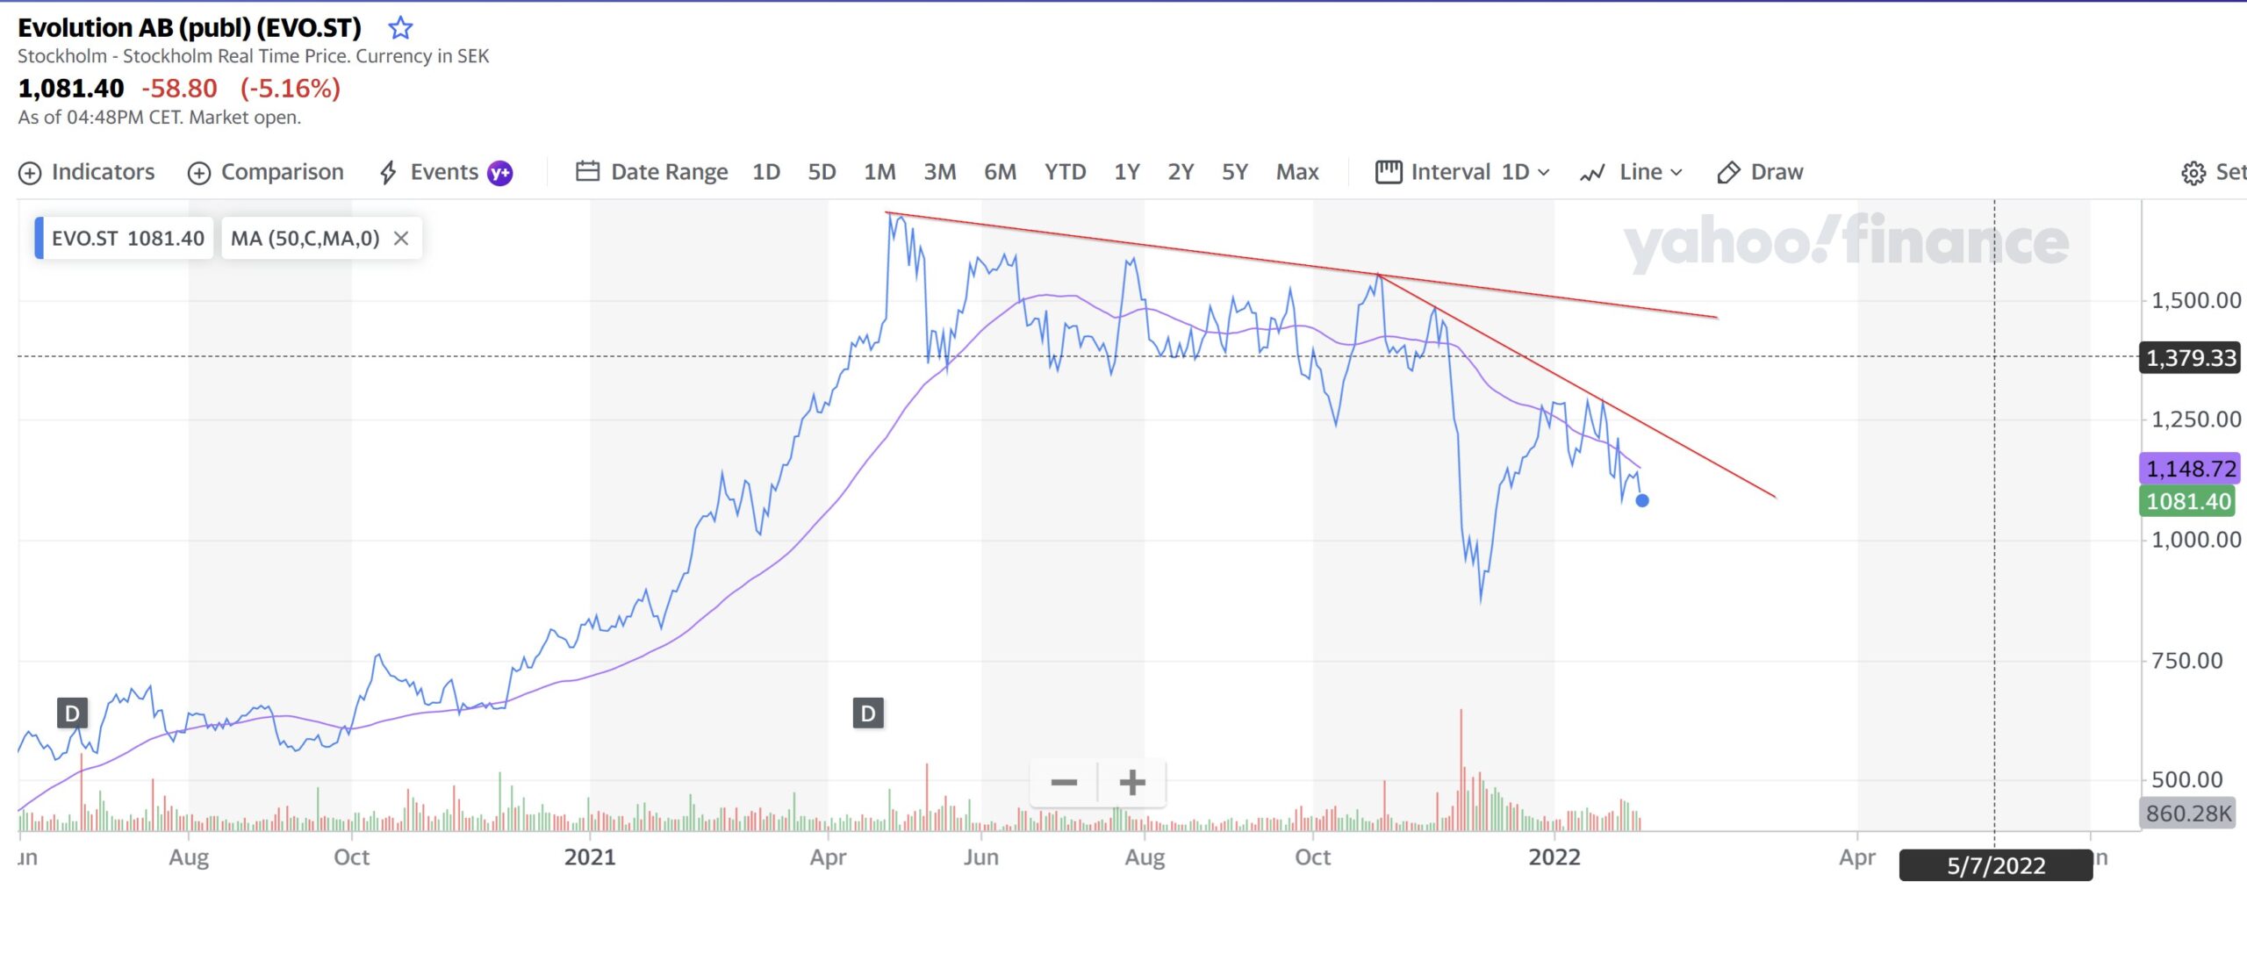This screenshot has width=2247, height=975.
Task: Click the pencil Draw icon
Action: tap(1728, 173)
